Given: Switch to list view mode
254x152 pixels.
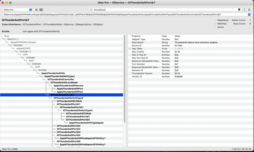Looking at the screenshot, I should [36, 10].
